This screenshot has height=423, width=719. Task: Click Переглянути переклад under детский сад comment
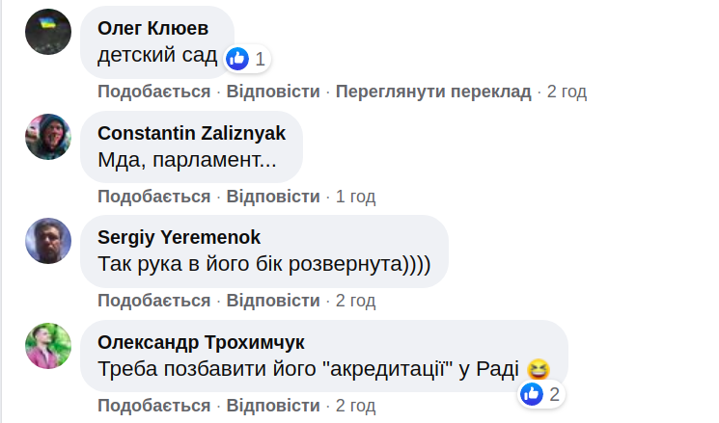(x=433, y=92)
